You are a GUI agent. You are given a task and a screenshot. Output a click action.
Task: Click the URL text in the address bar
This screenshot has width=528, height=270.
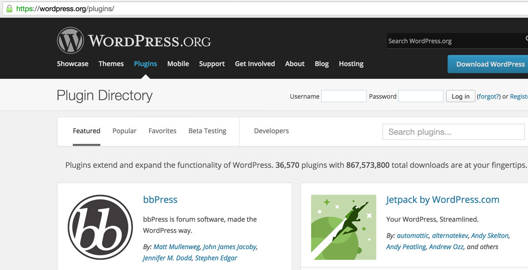[65, 9]
